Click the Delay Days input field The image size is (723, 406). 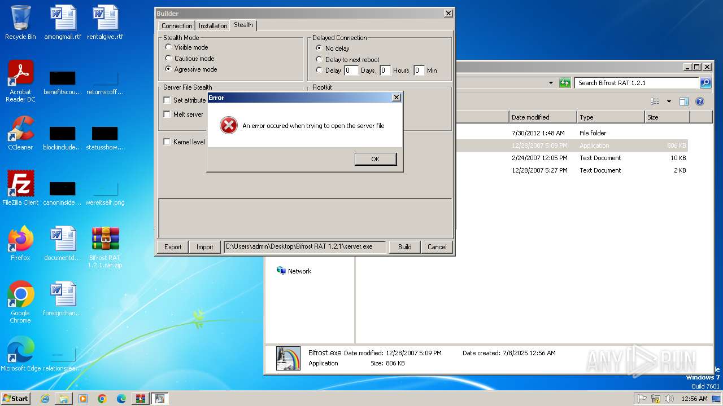(351, 70)
